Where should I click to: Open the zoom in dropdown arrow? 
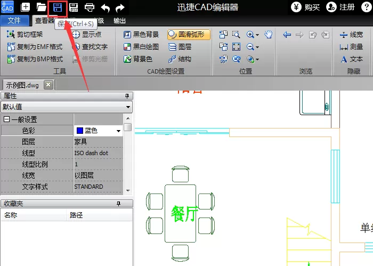[x=257, y=35]
